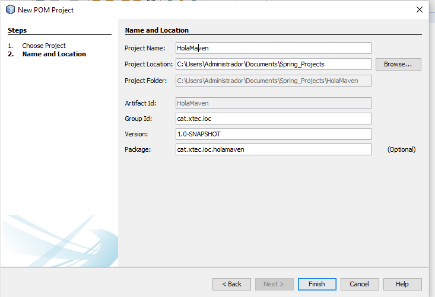The height and width of the screenshot is (297, 435).
Task: Open the Browse... folder chooser
Action: [x=398, y=64]
